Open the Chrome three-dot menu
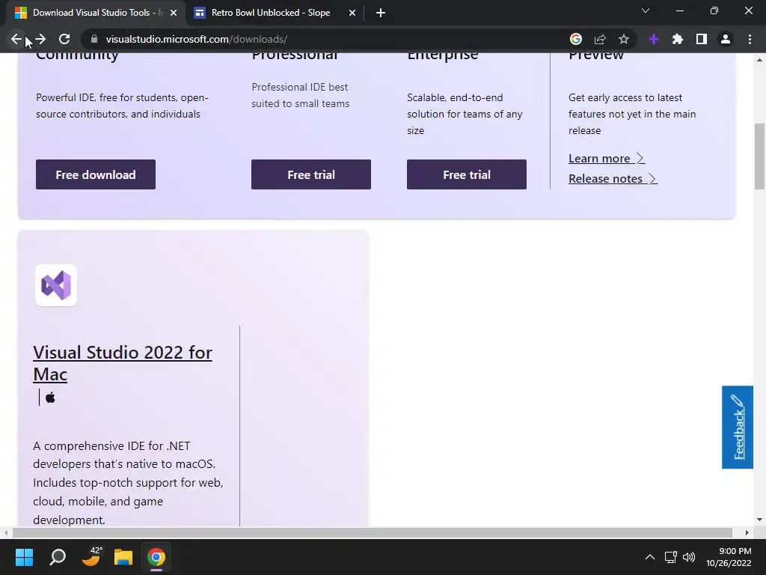Screen dimensions: 766x575 pyautogui.click(x=750, y=39)
